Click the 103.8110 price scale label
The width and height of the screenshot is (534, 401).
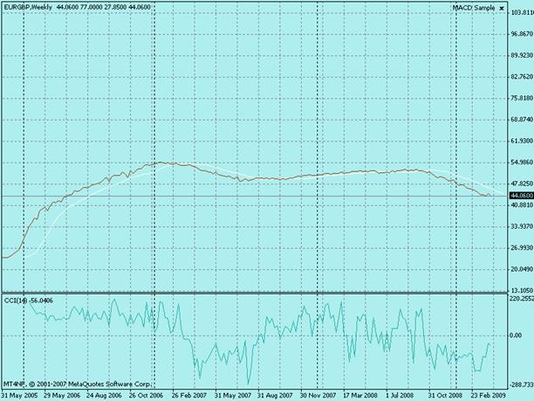[x=521, y=12]
